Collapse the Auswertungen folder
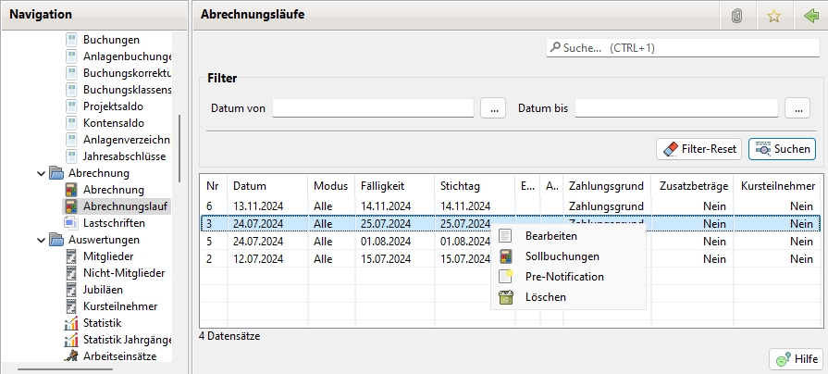 point(41,240)
